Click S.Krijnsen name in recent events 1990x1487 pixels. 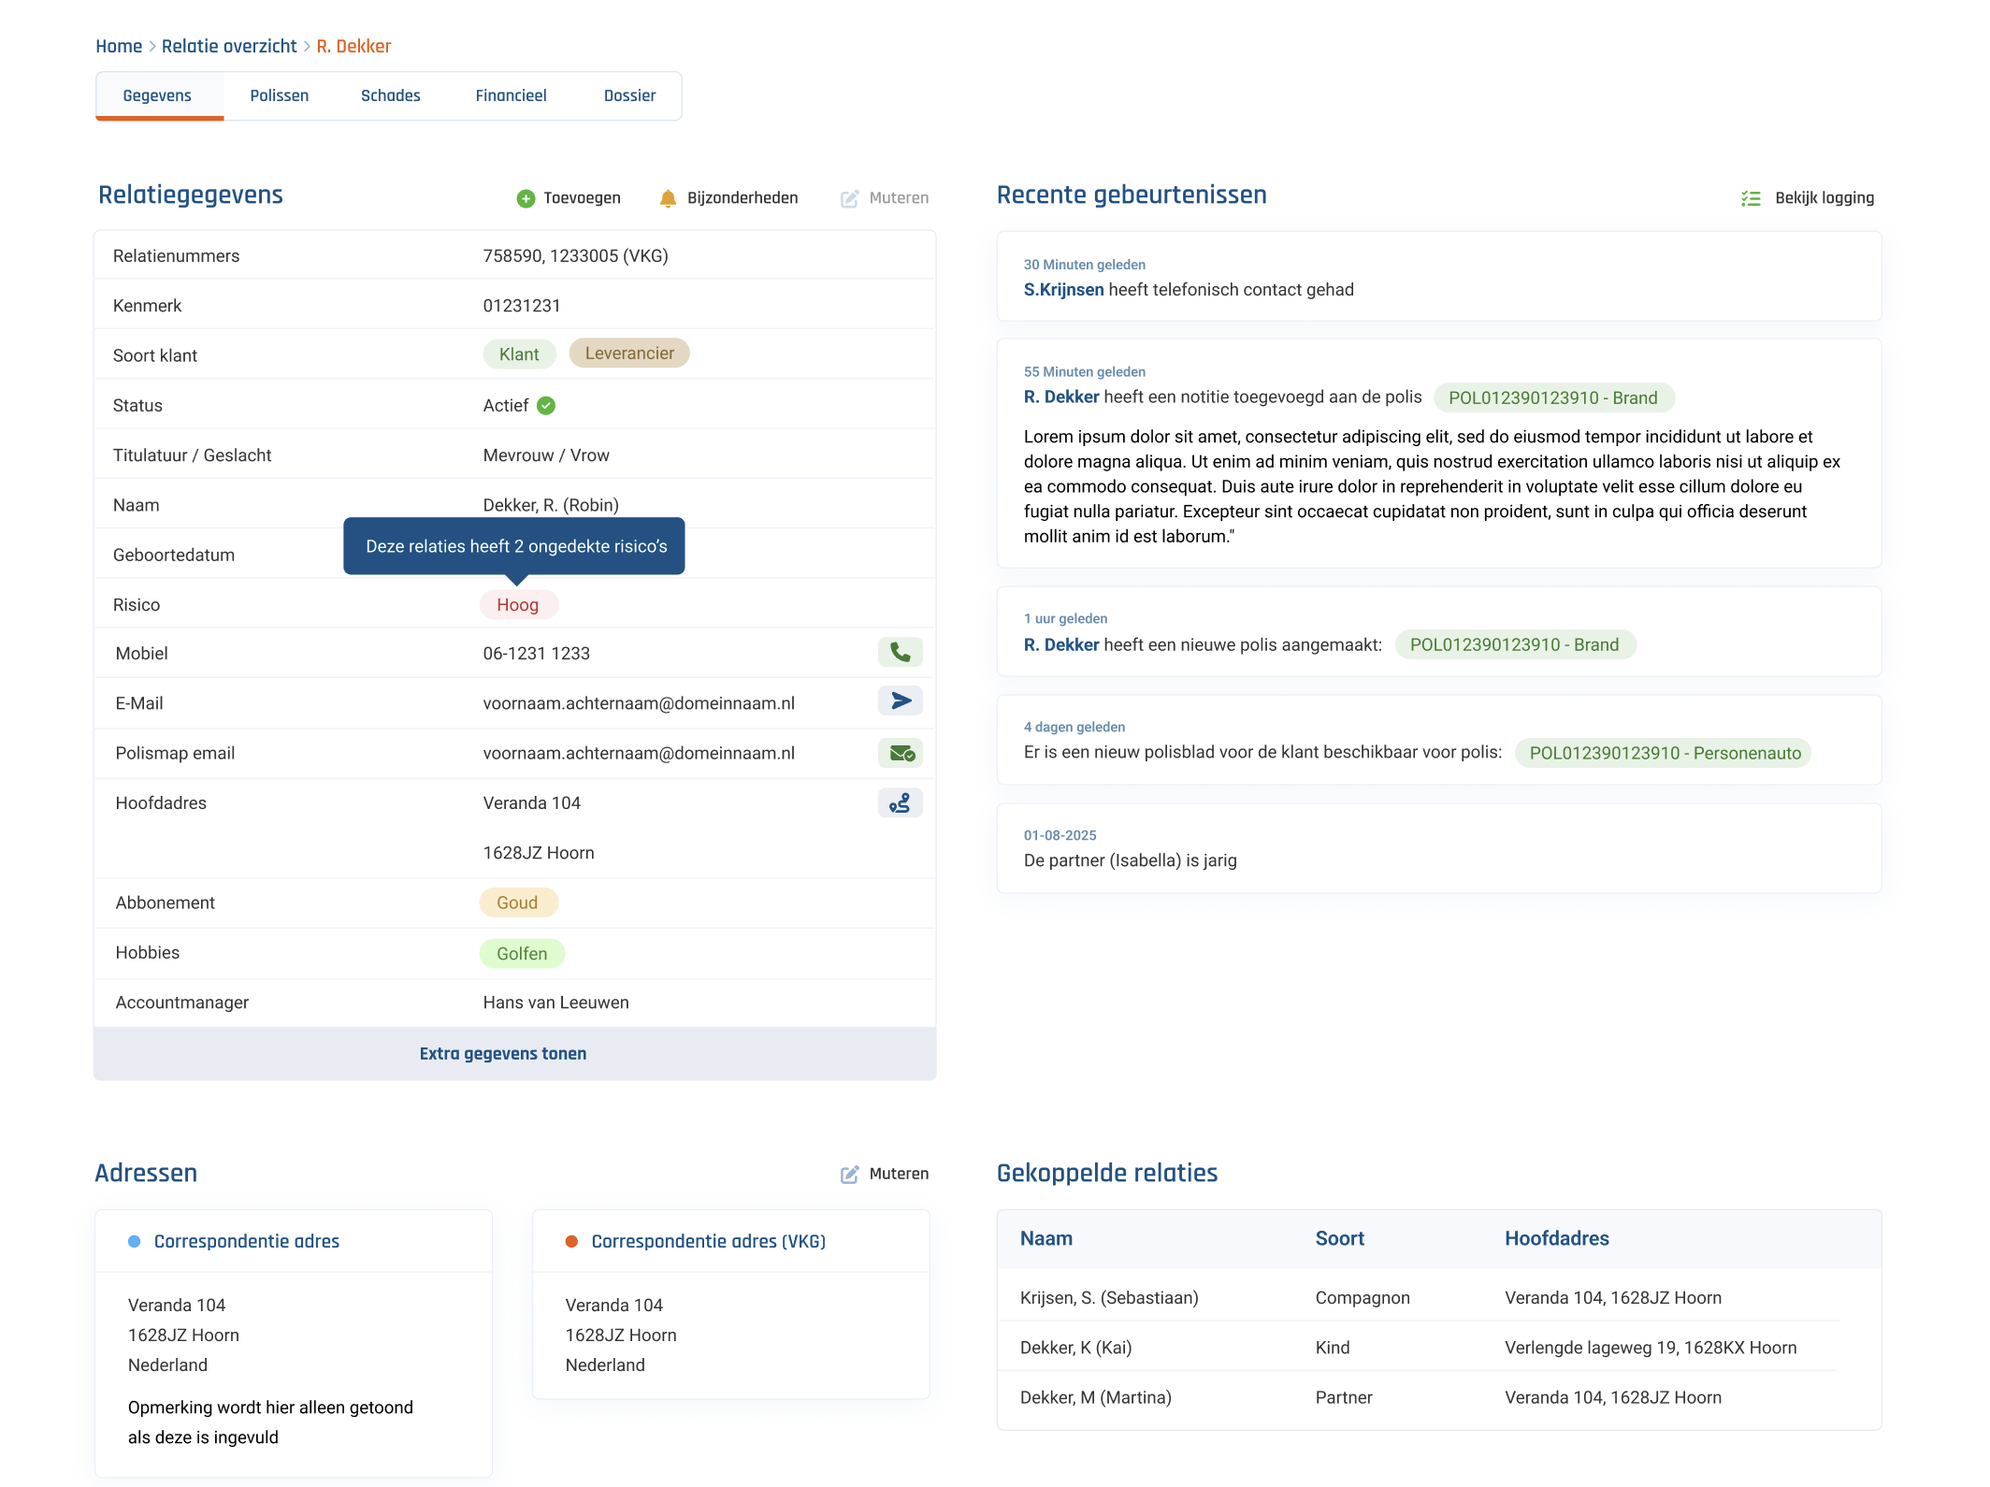pos(1063,290)
